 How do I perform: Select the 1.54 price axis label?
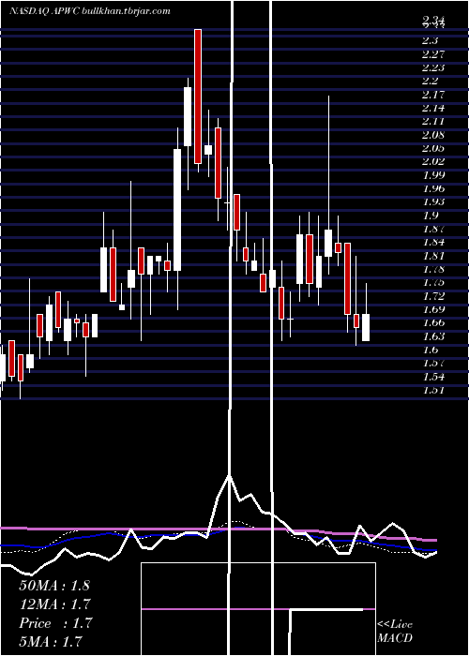[x=433, y=377]
